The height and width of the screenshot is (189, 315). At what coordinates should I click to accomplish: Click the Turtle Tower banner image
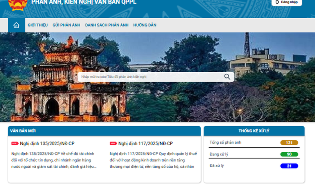click(157, 77)
